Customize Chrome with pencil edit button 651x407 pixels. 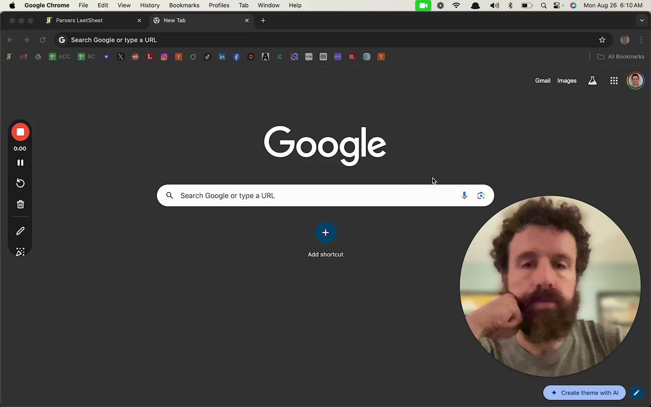pos(636,393)
